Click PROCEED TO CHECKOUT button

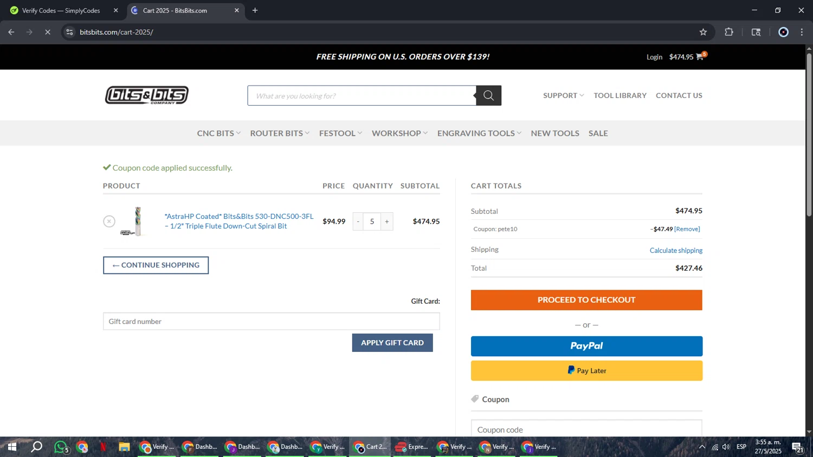point(586,300)
